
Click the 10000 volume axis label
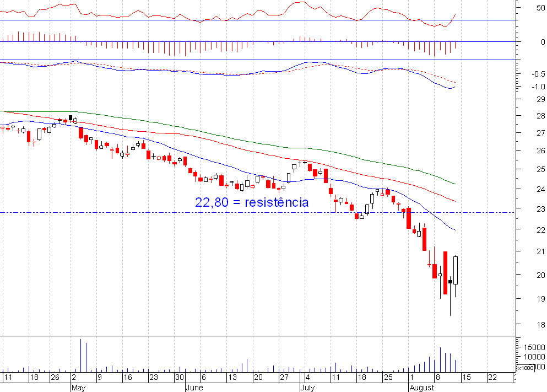(x=534, y=357)
